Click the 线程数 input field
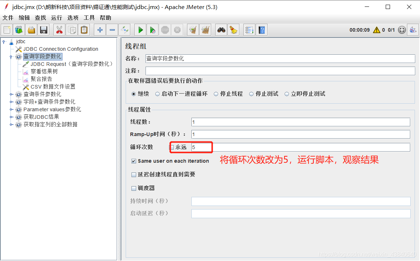420x261 pixels. tap(300, 122)
